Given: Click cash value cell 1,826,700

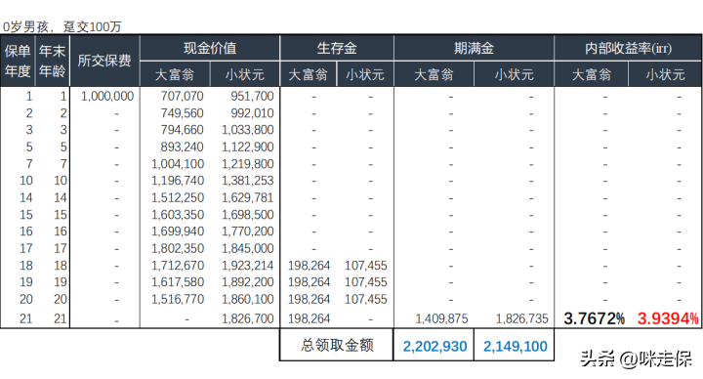Looking at the screenshot, I should [248, 318].
